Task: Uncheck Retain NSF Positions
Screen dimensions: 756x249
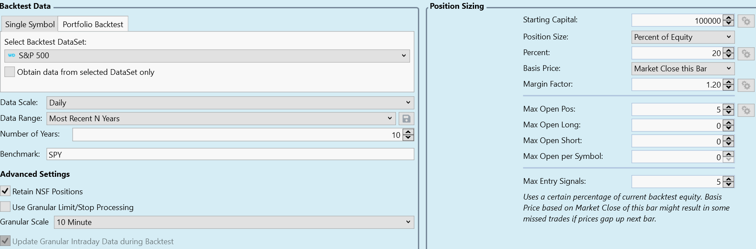Action: (5, 191)
